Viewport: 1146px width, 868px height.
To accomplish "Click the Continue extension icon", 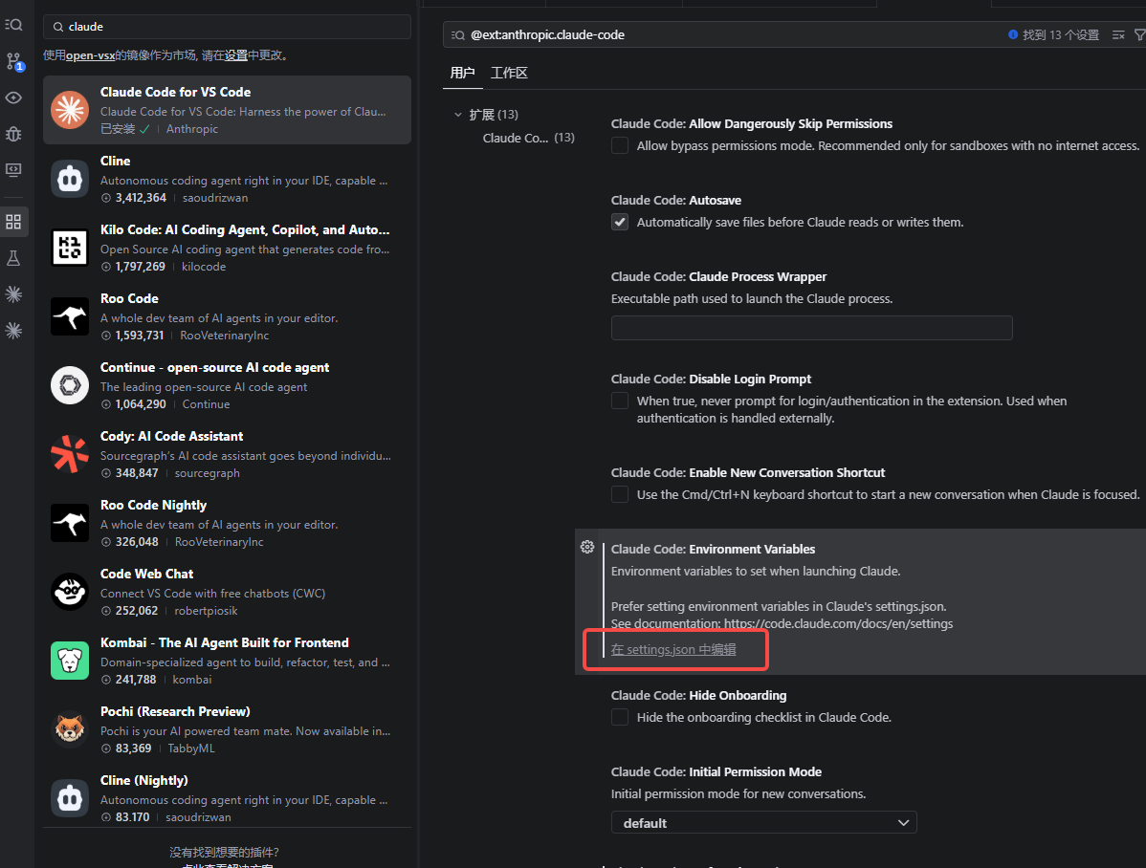I will (70, 385).
